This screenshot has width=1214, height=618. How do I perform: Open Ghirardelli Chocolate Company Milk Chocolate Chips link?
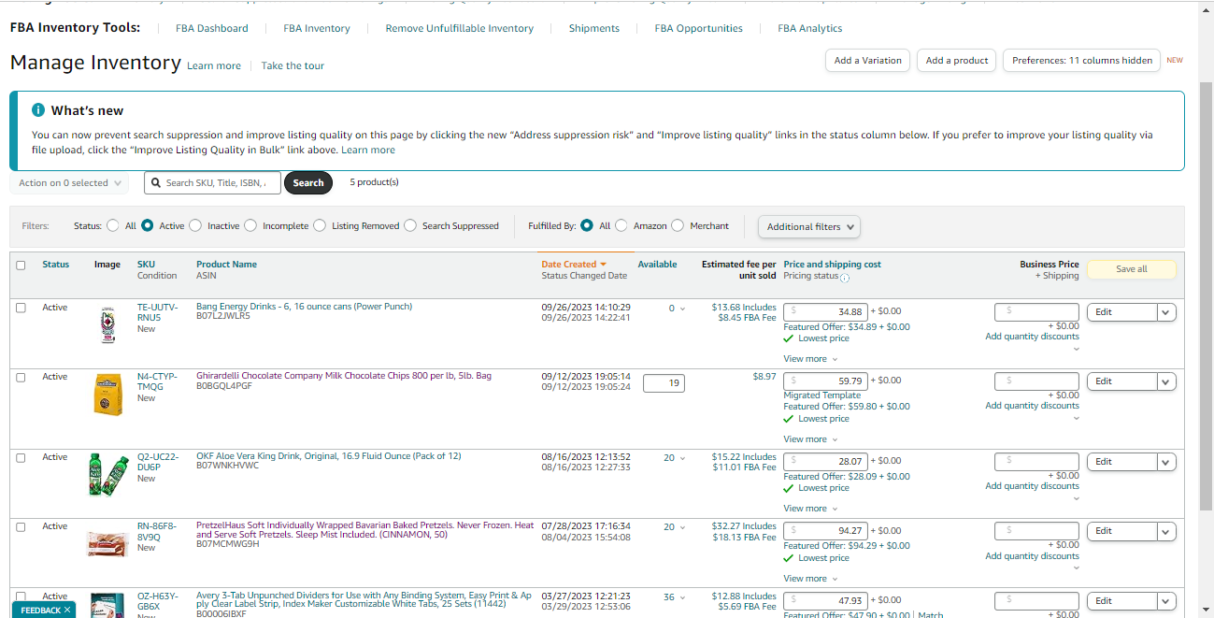344,376
